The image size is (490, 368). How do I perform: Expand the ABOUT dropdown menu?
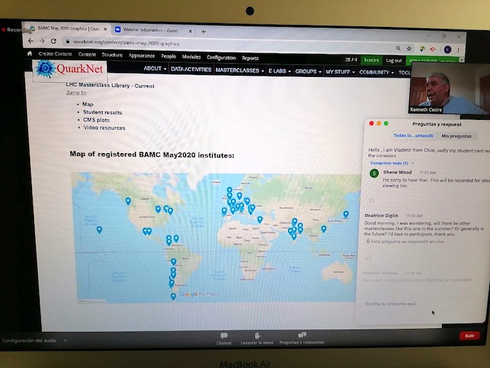point(155,69)
